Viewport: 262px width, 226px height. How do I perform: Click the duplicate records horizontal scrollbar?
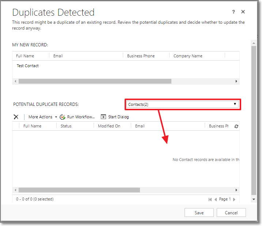(x=79, y=190)
